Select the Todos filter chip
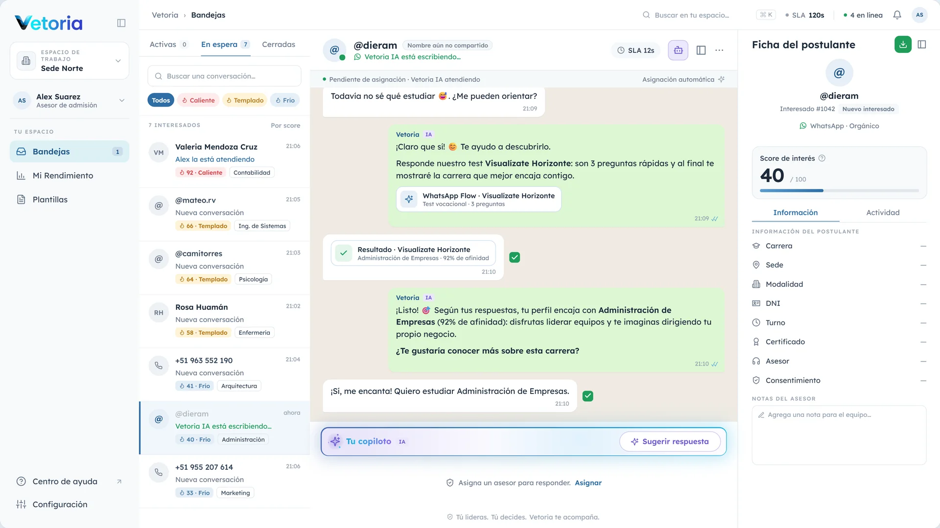 [x=161, y=100]
